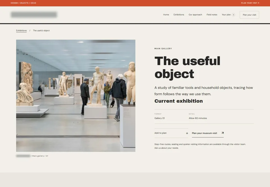Open the Our approach page

point(195,15)
